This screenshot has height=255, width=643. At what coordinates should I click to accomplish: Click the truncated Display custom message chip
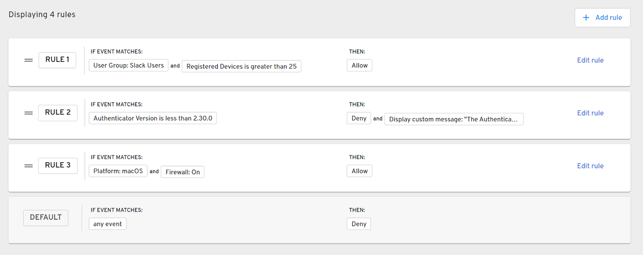coord(453,119)
